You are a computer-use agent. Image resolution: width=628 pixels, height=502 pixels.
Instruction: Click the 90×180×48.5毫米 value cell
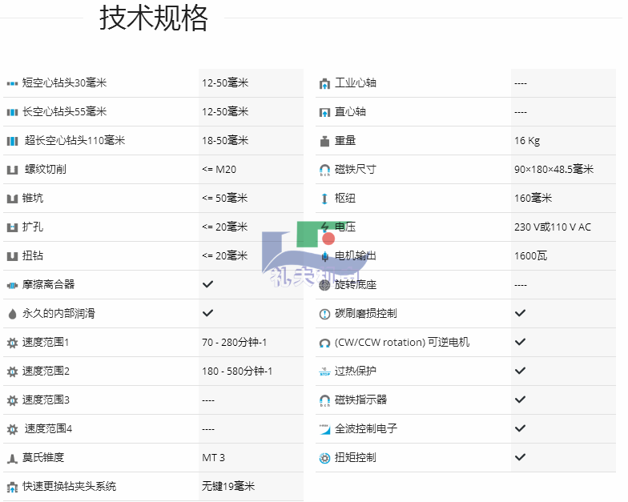(x=554, y=170)
